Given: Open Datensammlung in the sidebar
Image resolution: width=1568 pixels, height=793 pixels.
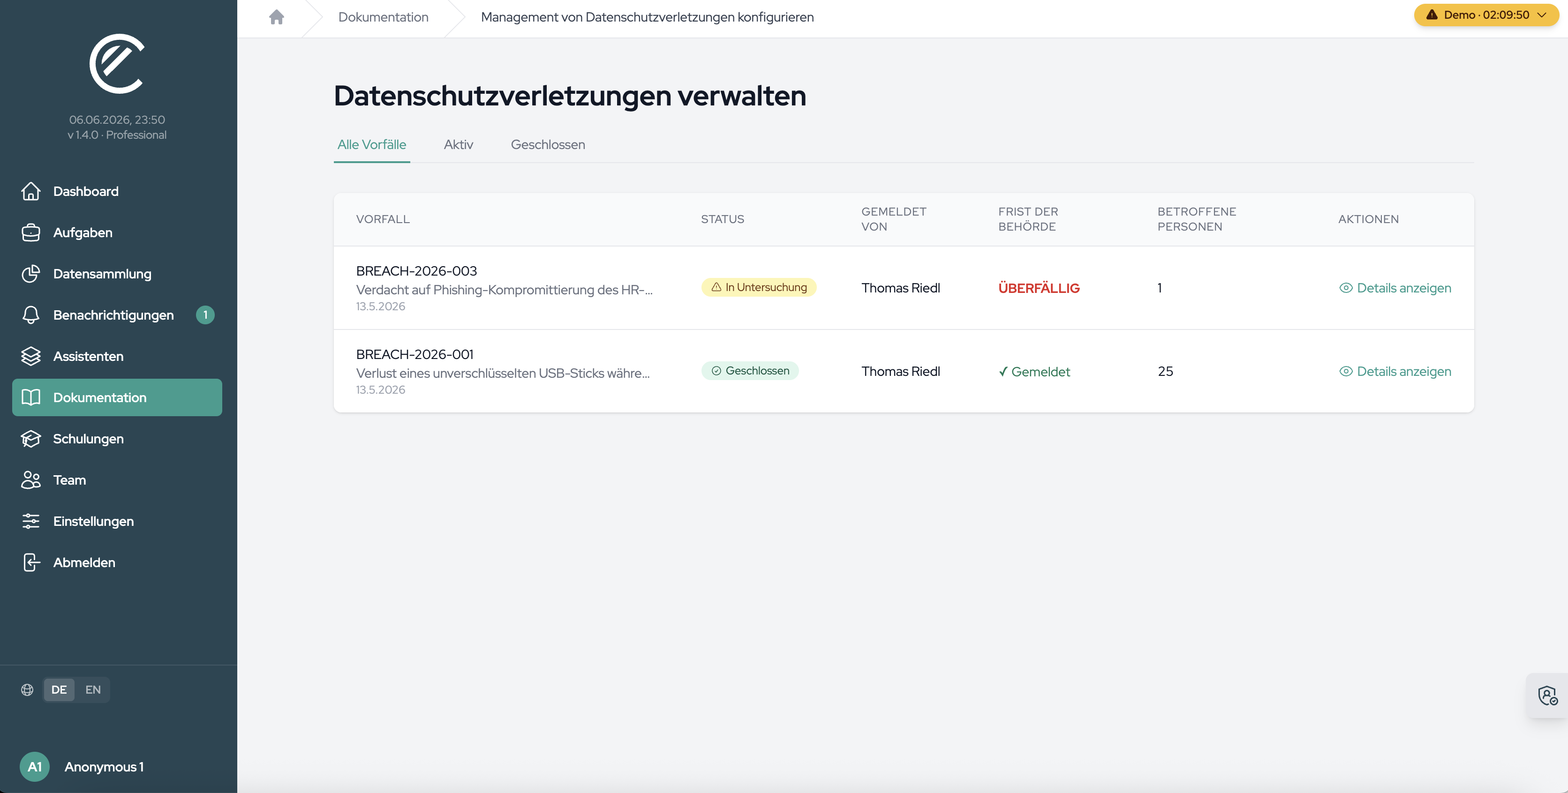Looking at the screenshot, I should click(x=117, y=274).
